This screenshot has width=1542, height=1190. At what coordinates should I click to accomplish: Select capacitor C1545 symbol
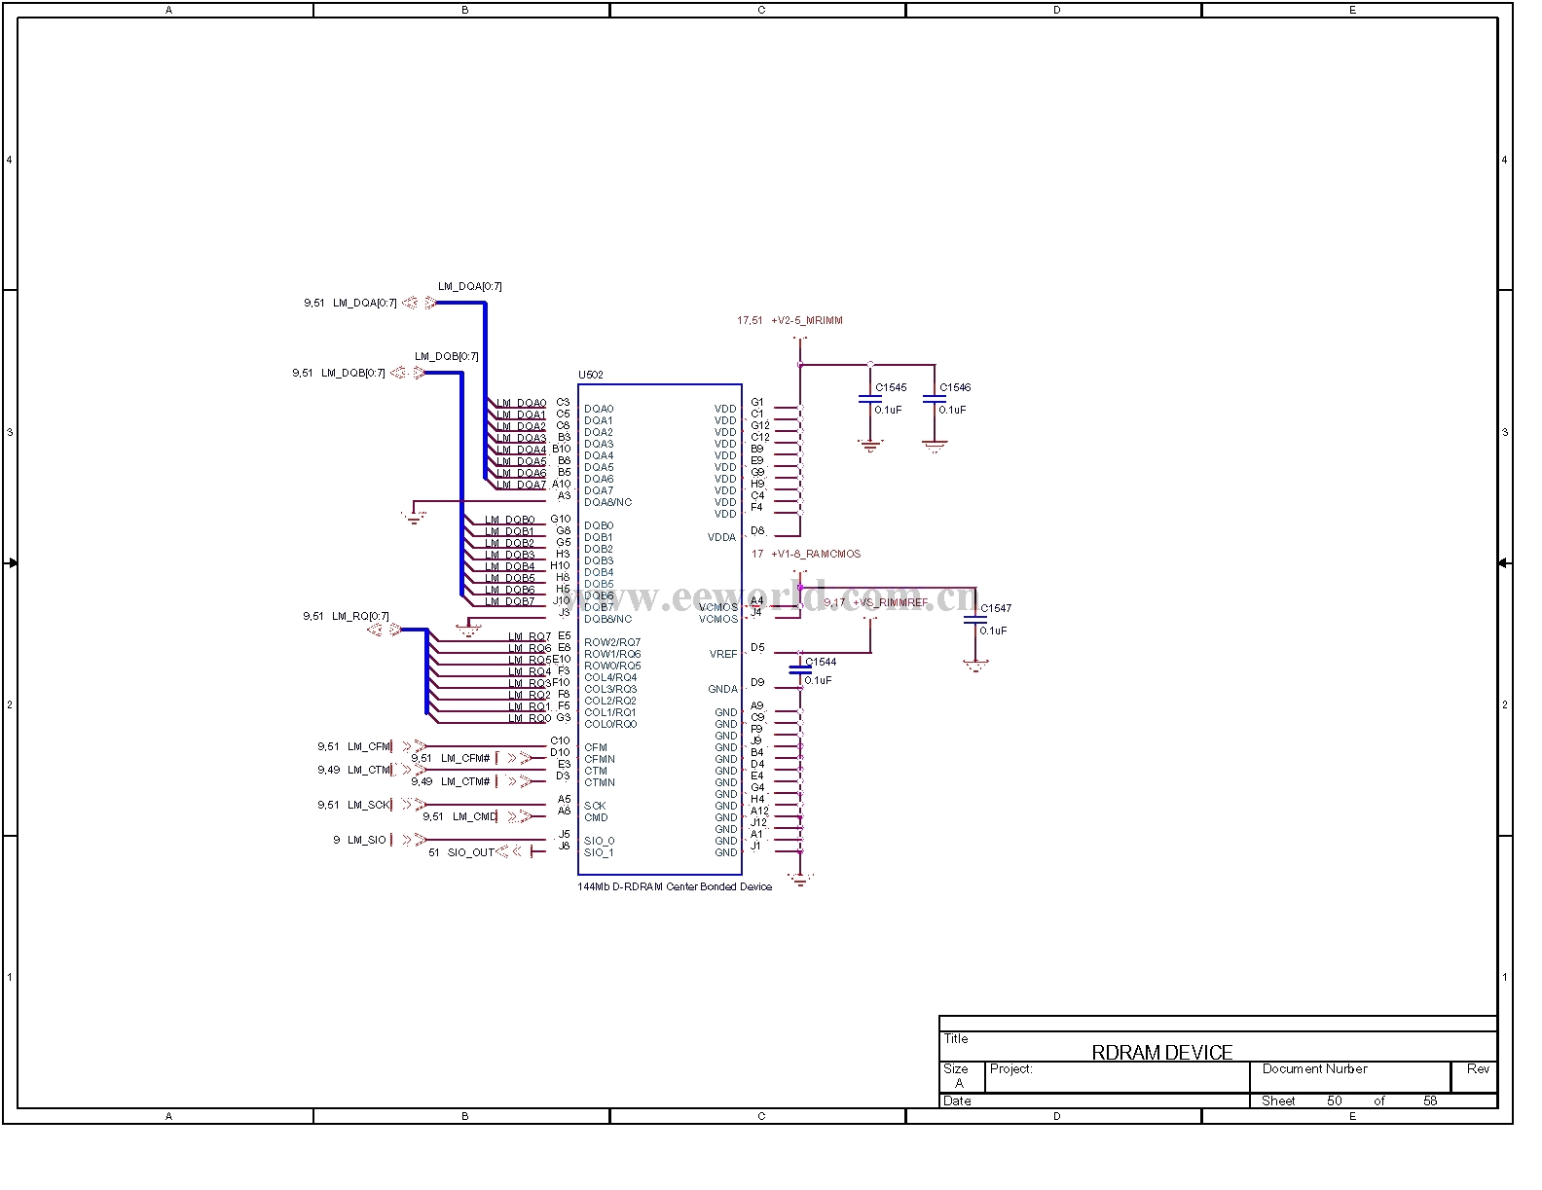[870, 399]
